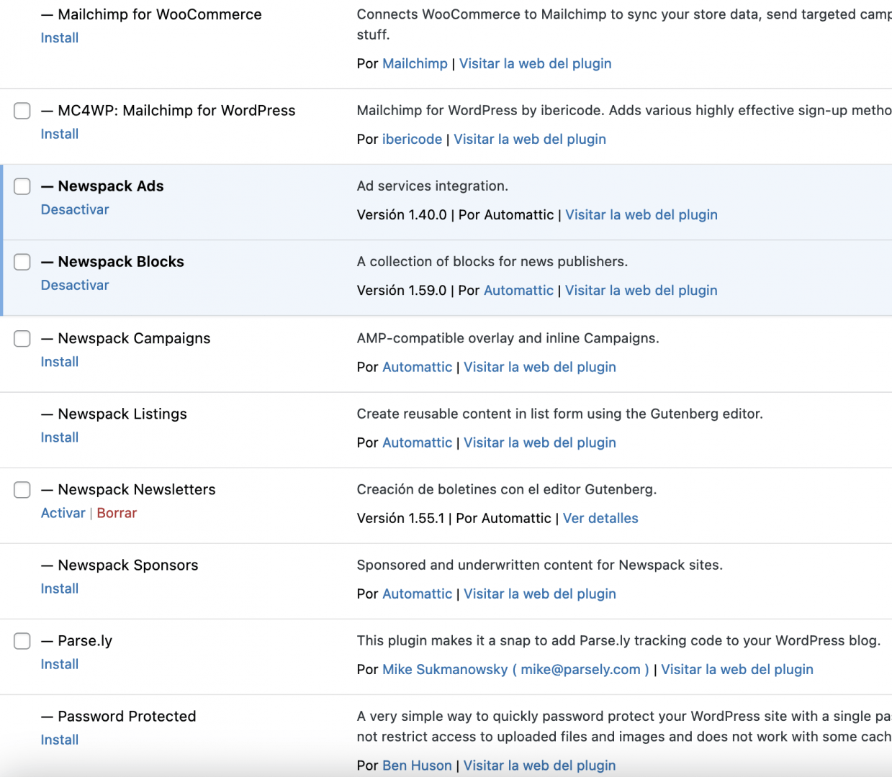Visitar la web del plugin for Parse.ly

coord(737,669)
